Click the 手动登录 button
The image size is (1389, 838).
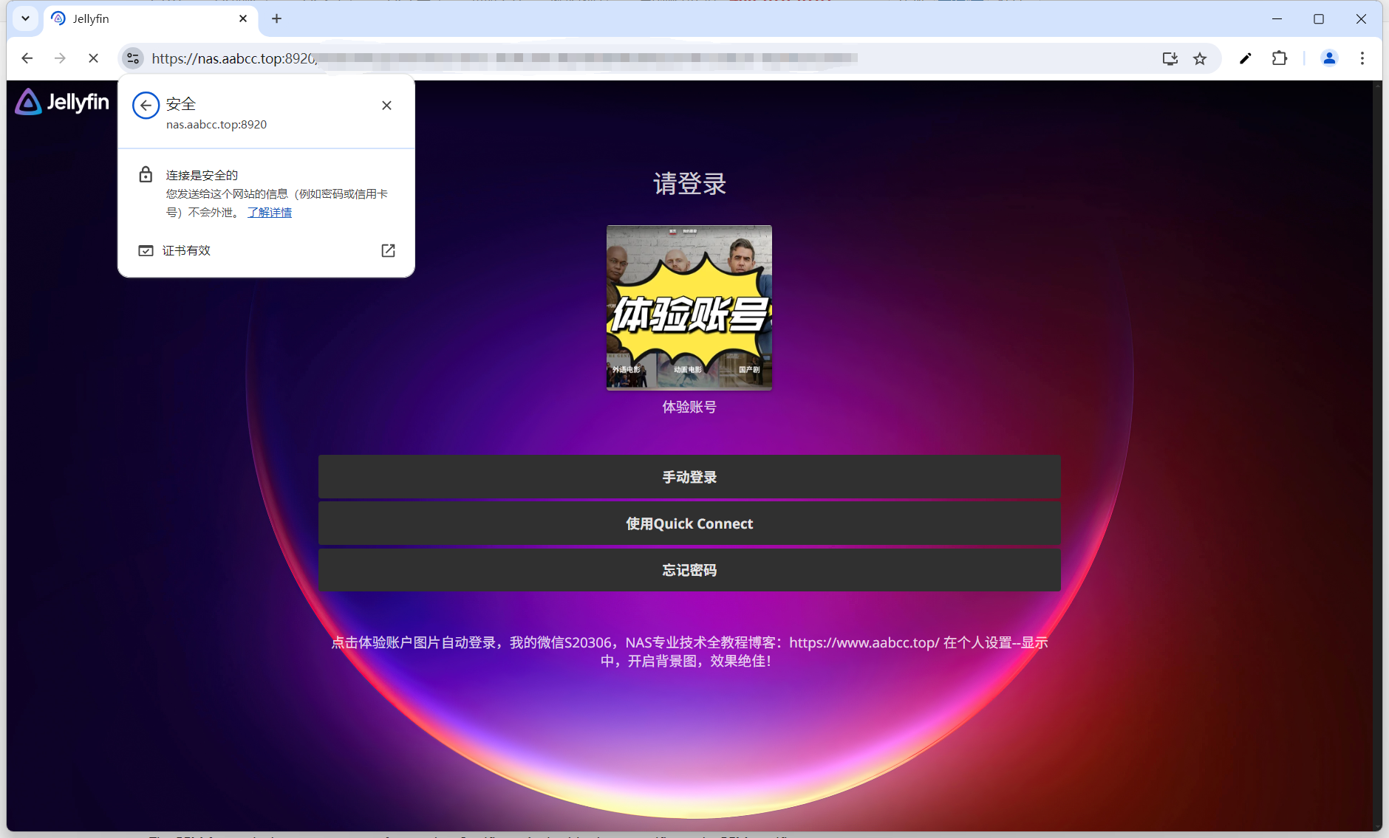[x=689, y=477]
